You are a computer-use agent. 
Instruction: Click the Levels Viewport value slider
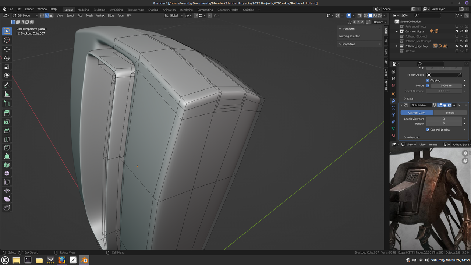pyautogui.click(x=444, y=119)
